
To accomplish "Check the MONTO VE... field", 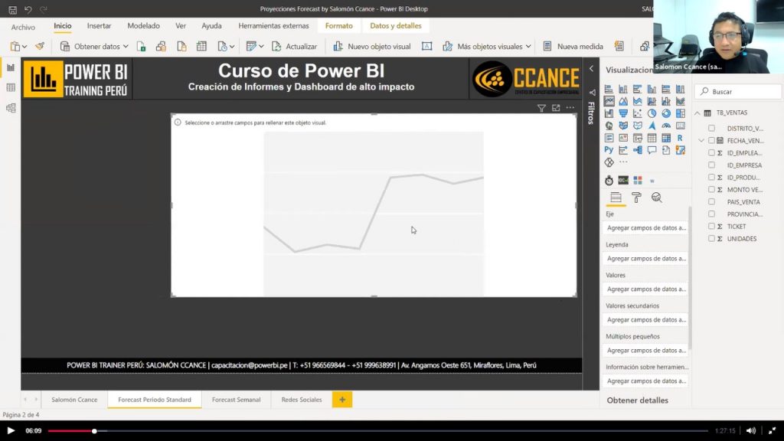I will click(x=711, y=190).
